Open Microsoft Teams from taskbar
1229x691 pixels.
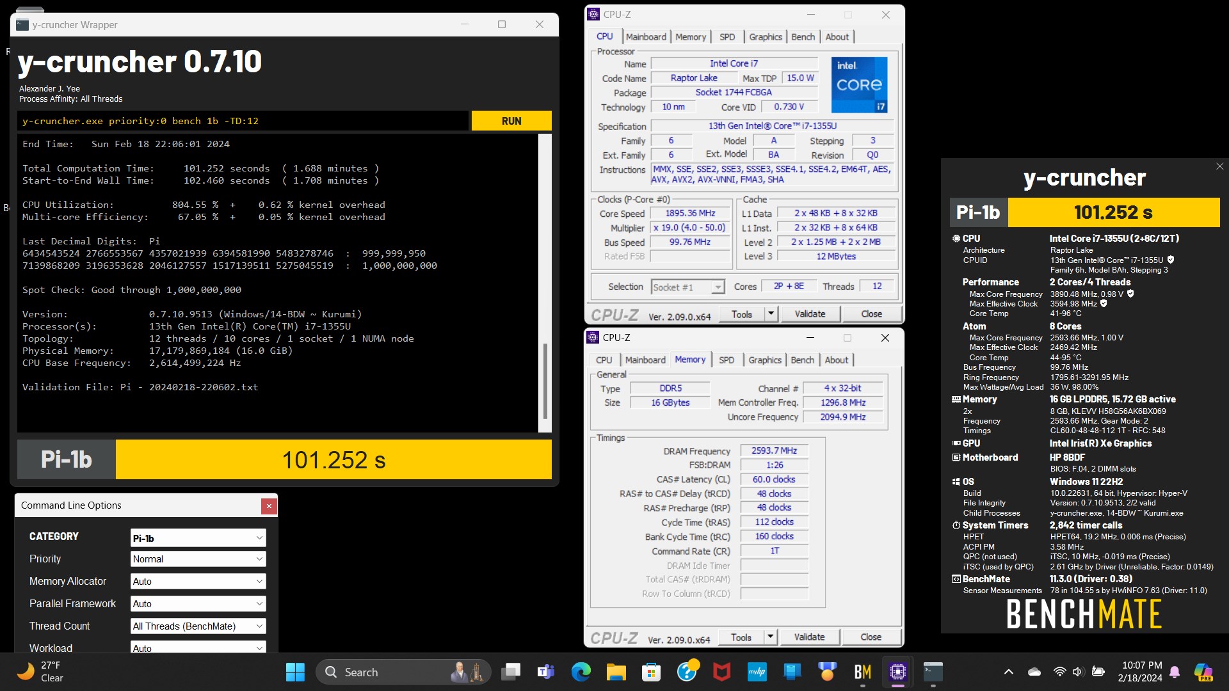click(545, 672)
